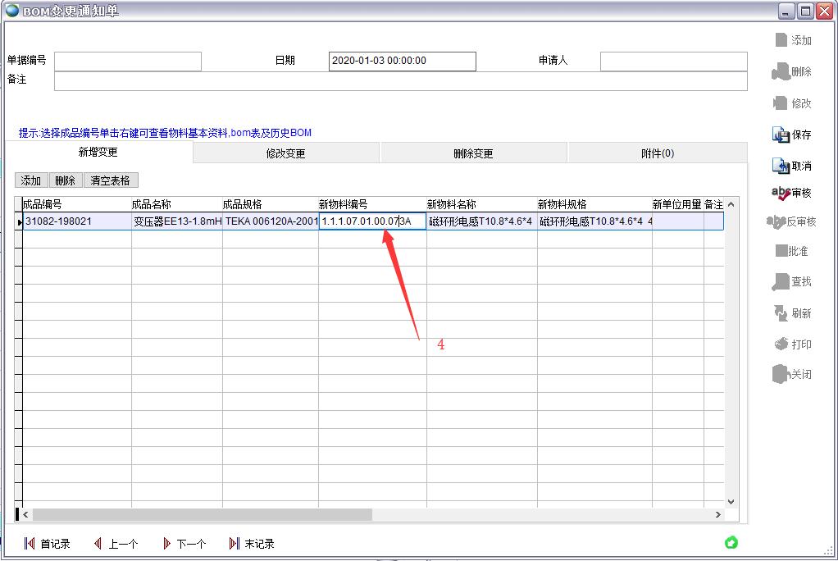Switch to the 修改变更 tab
This screenshot has width=838, height=561.
285,153
